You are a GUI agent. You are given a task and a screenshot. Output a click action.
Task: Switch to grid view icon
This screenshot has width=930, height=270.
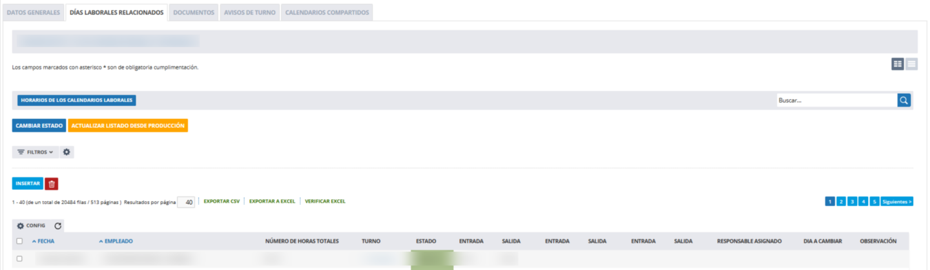pyautogui.click(x=898, y=63)
